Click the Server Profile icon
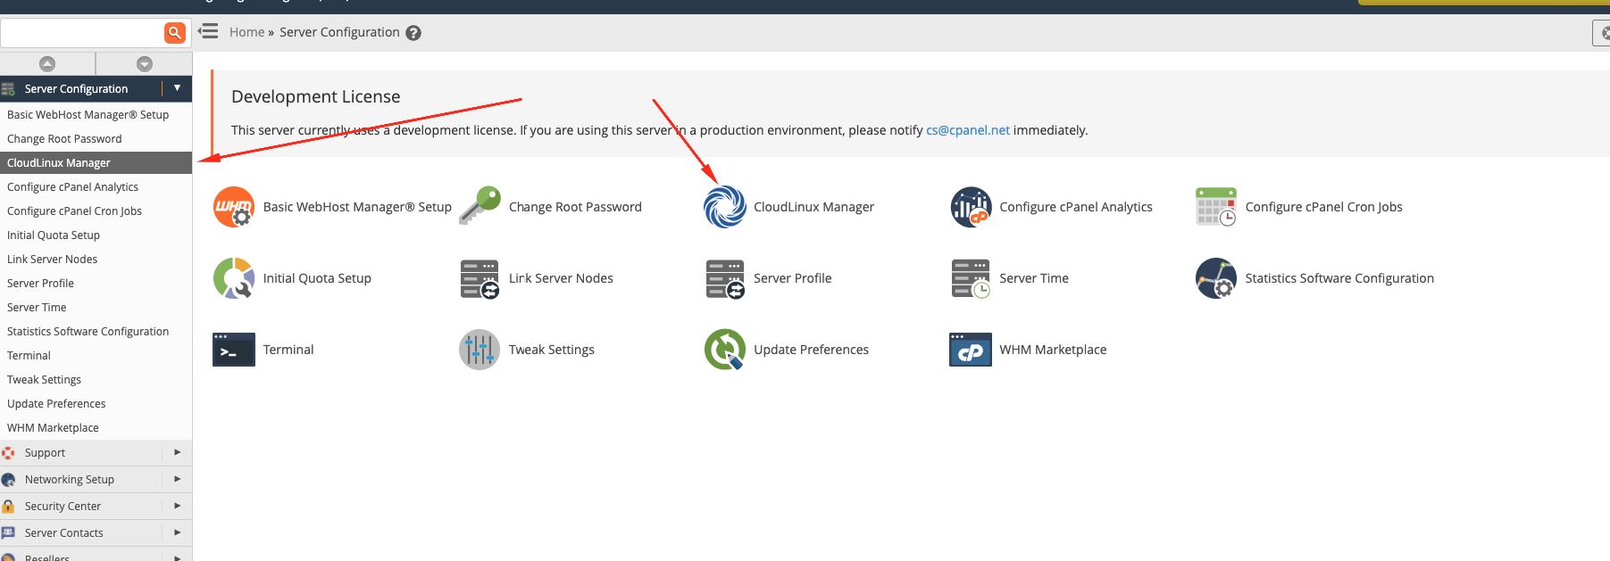1610x561 pixels. click(725, 278)
